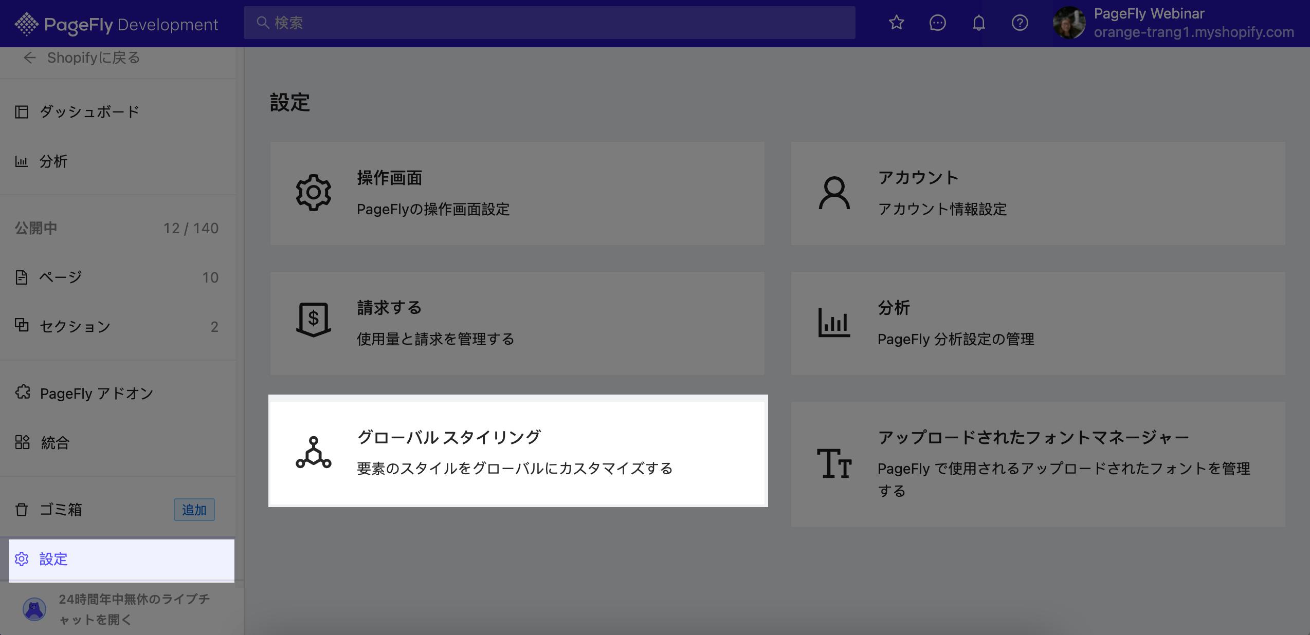Click the 統合 integrations grid icon
Viewport: 1310px width, 635px height.
tap(22, 442)
